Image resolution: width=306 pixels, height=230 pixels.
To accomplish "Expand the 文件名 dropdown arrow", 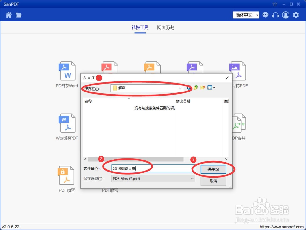I will click(x=192, y=168).
